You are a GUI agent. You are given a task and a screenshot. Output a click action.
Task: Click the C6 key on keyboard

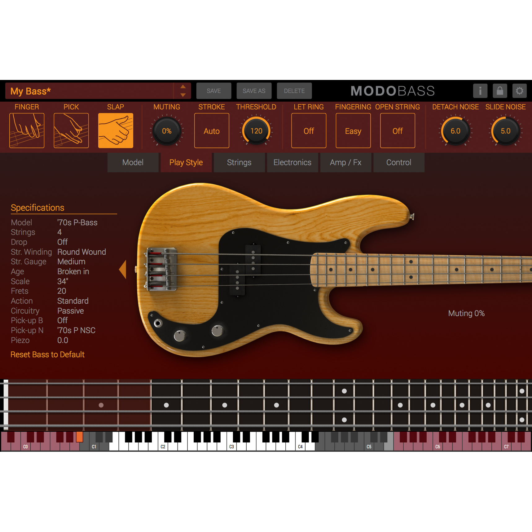coord(437,446)
